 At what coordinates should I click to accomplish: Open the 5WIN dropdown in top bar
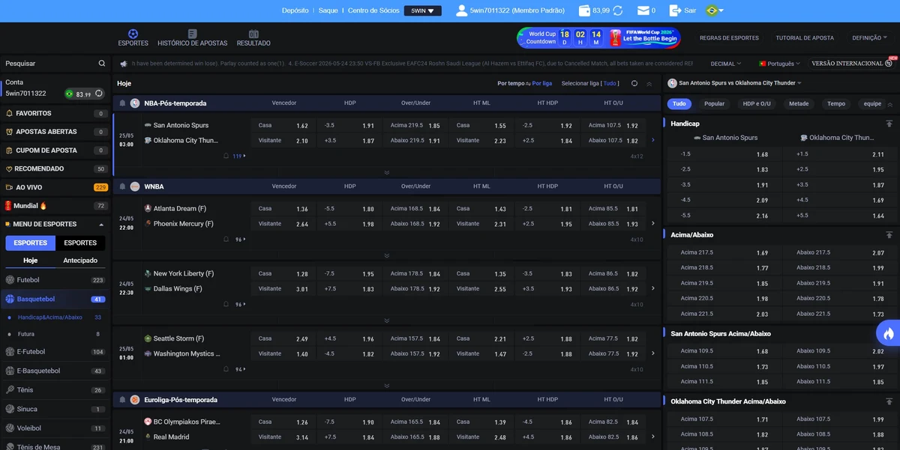point(423,10)
